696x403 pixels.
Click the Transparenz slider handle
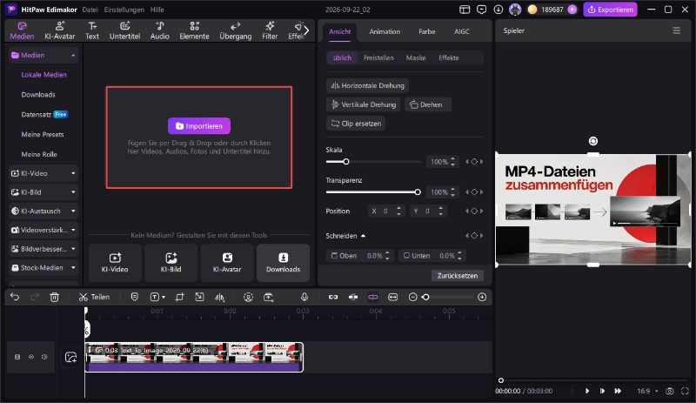click(x=418, y=192)
